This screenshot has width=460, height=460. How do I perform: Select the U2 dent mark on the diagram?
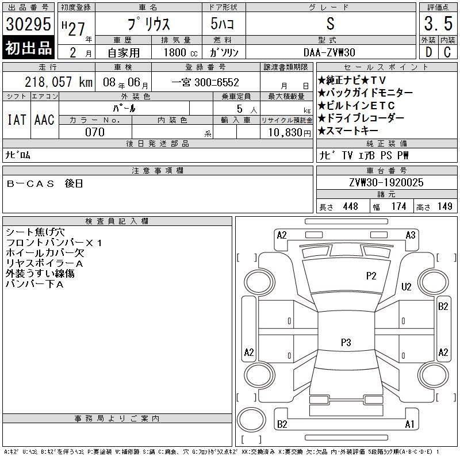[407, 286]
